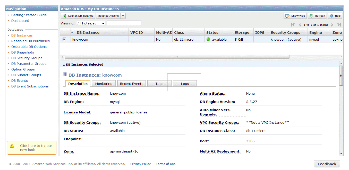The height and width of the screenshot is (170, 349).
Task: Switch to the Description tab
Action: pyautogui.click(x=78, y=84)
